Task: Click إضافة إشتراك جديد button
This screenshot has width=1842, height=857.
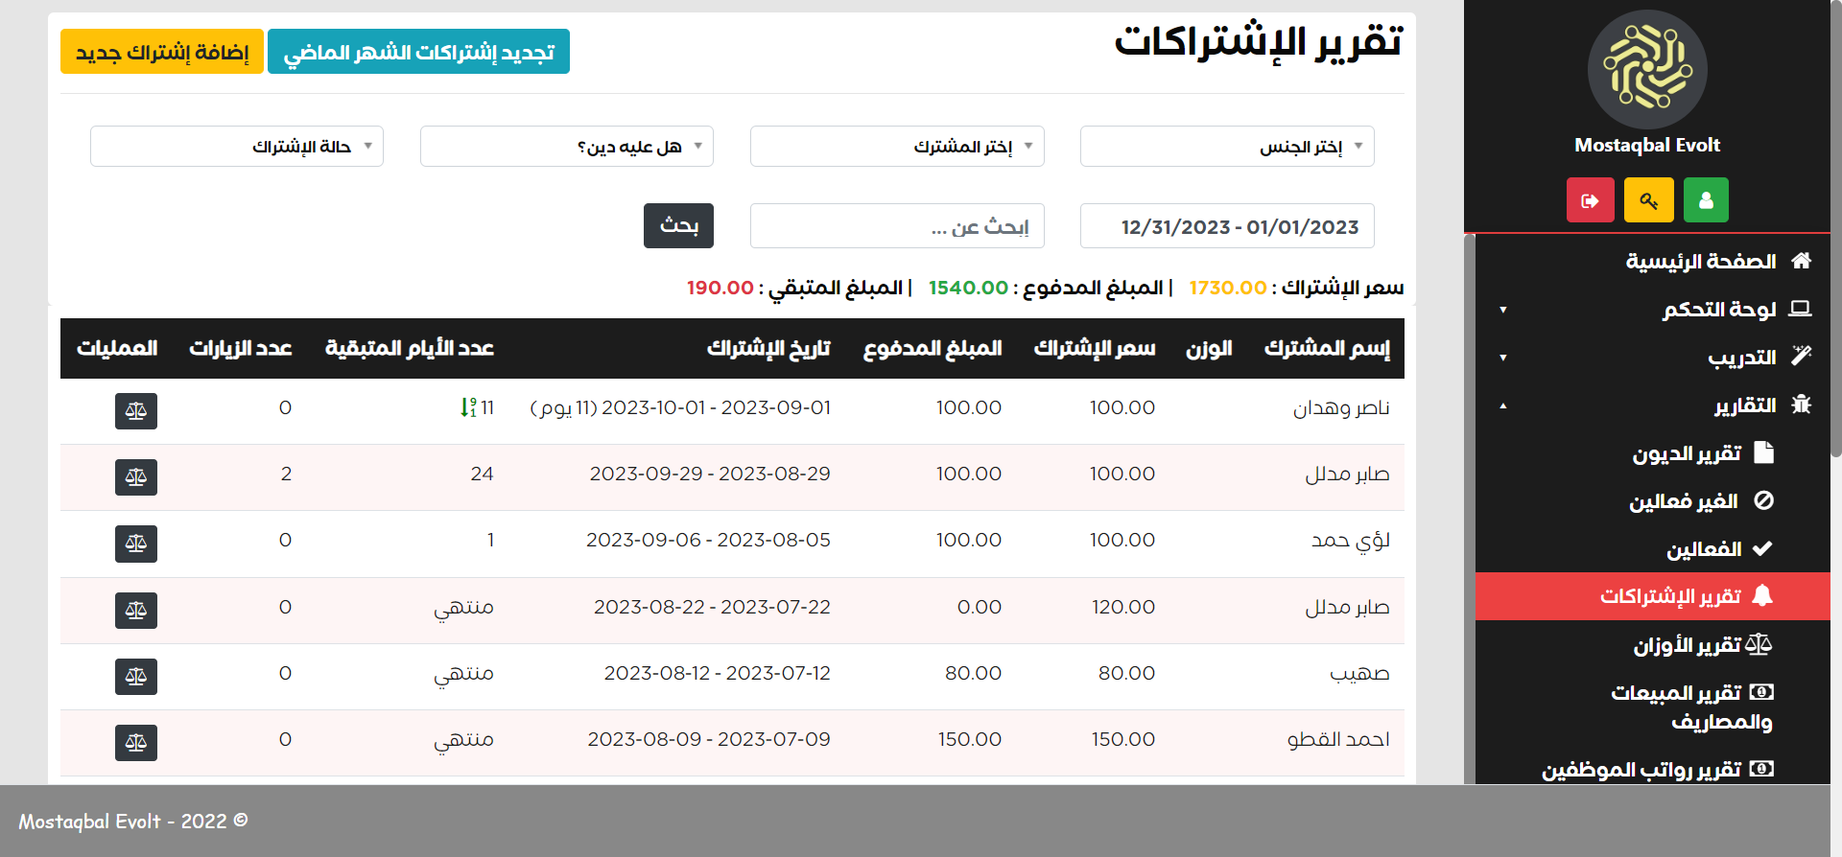Action: click(162, 52)
